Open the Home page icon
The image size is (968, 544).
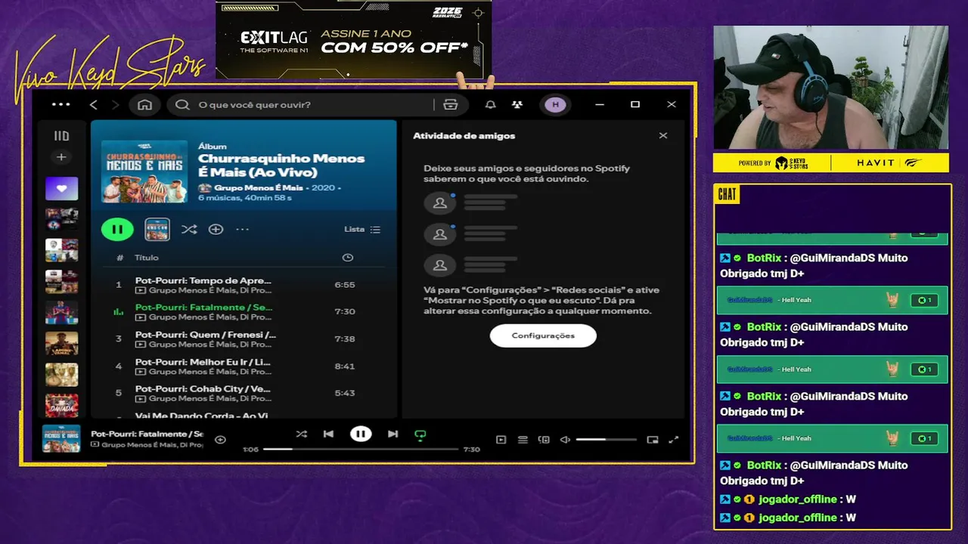(144, 104)
